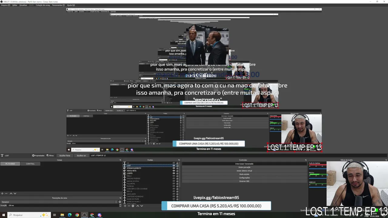
Task: Click Iniciar câmera virtual button
Action: click(x=244, y=171)
